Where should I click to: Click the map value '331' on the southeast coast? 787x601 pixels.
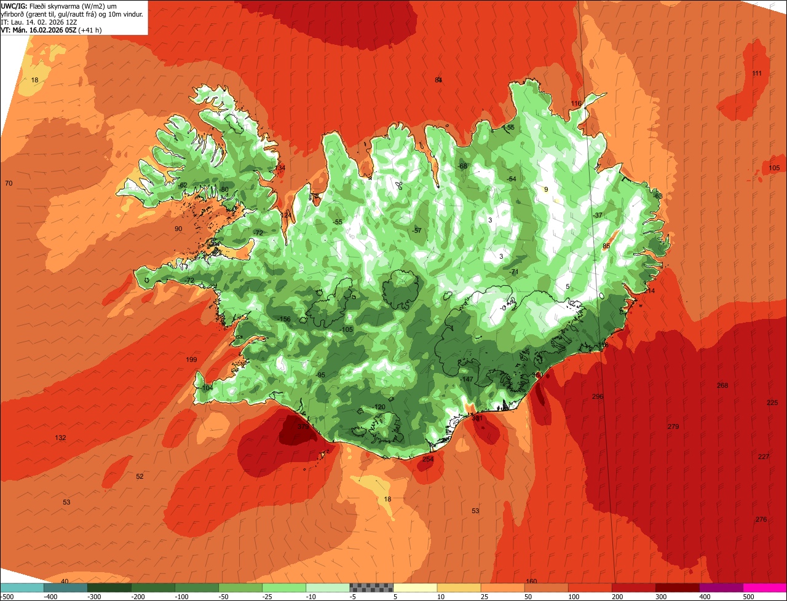coord(478,418)
